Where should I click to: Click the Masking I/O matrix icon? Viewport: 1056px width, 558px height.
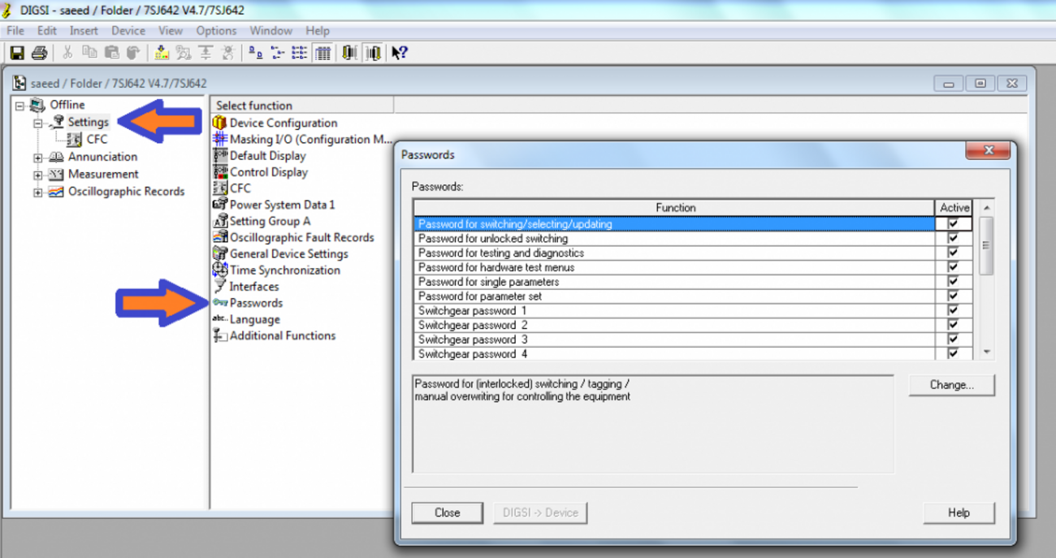pos(219,139)
